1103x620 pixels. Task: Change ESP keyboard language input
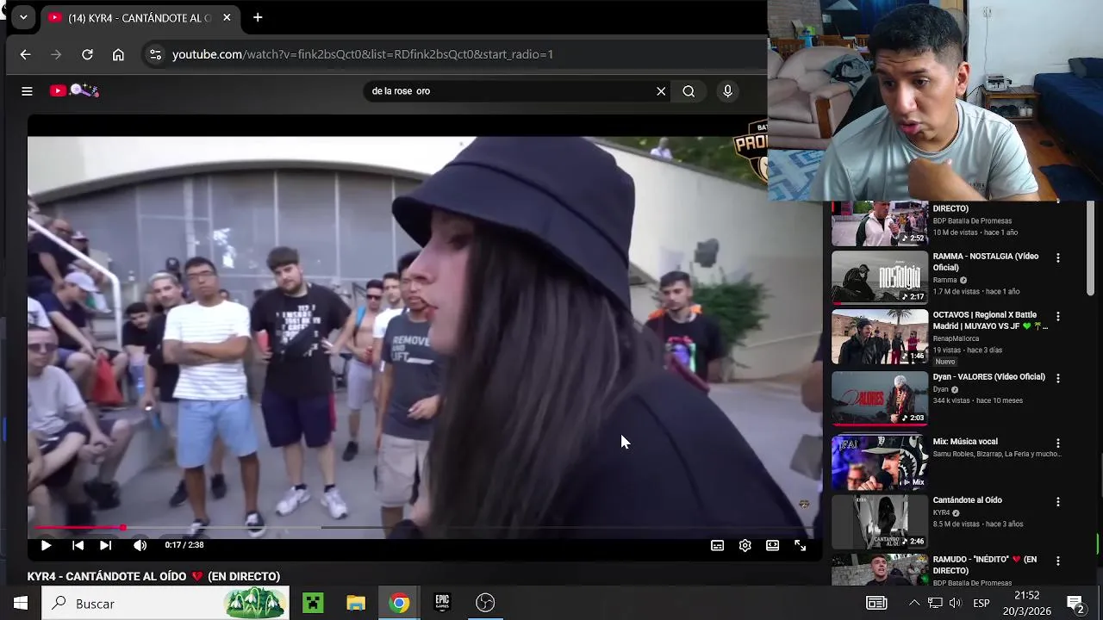(981, 603)
